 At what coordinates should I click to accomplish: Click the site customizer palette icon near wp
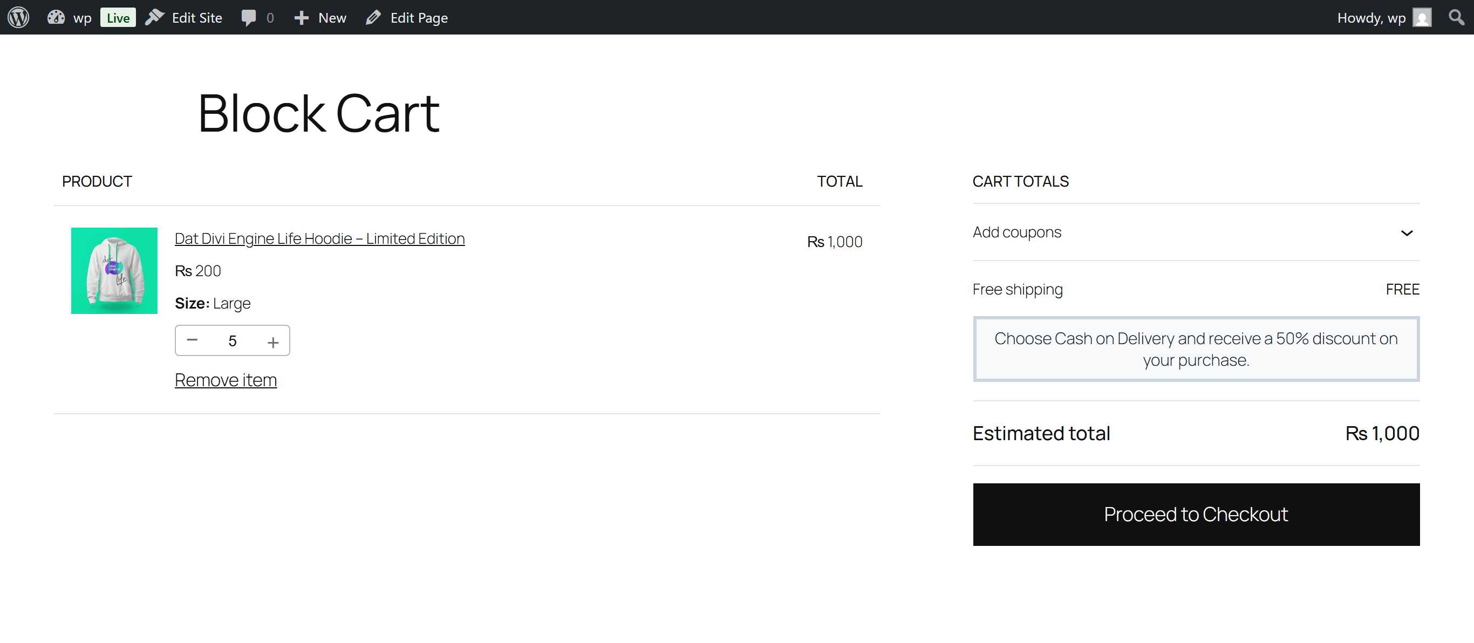coord(56,17)
